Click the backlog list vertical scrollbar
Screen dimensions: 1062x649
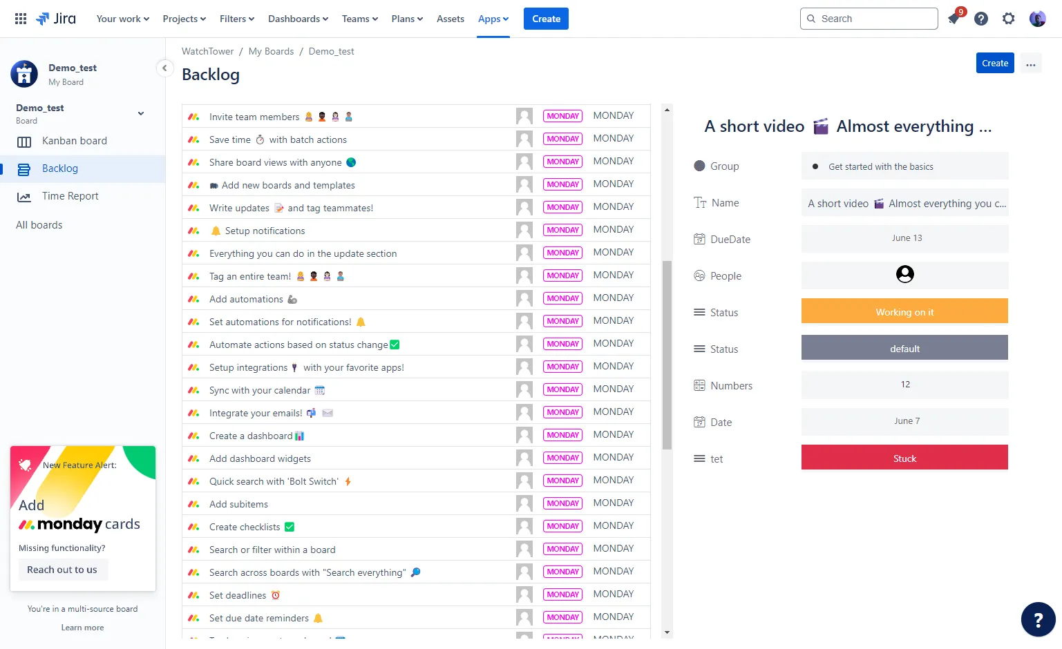point(667,356)
